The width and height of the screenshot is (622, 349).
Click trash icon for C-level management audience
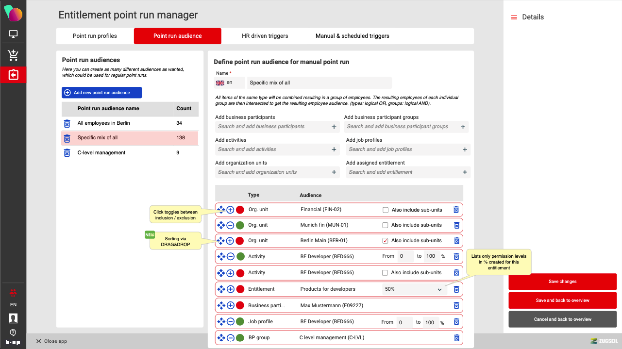point(67,153)
